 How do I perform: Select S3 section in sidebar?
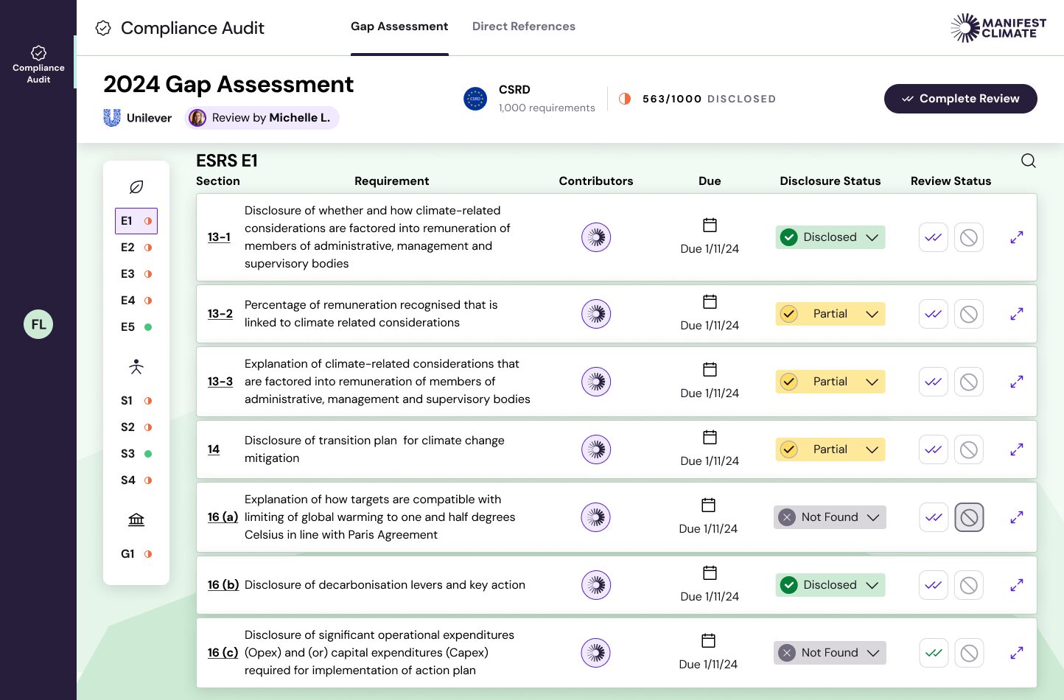(136, 454)
